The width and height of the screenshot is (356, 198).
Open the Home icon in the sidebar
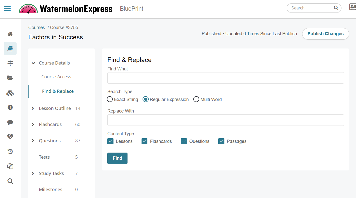[10, 34]
